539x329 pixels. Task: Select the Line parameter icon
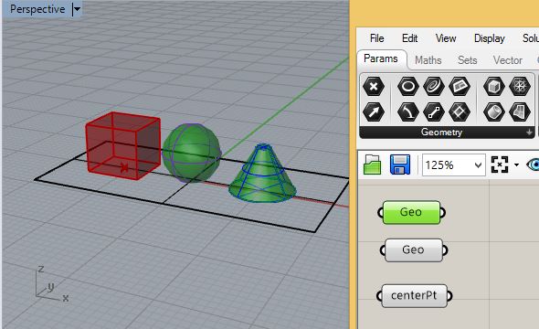tap(433, 111)
